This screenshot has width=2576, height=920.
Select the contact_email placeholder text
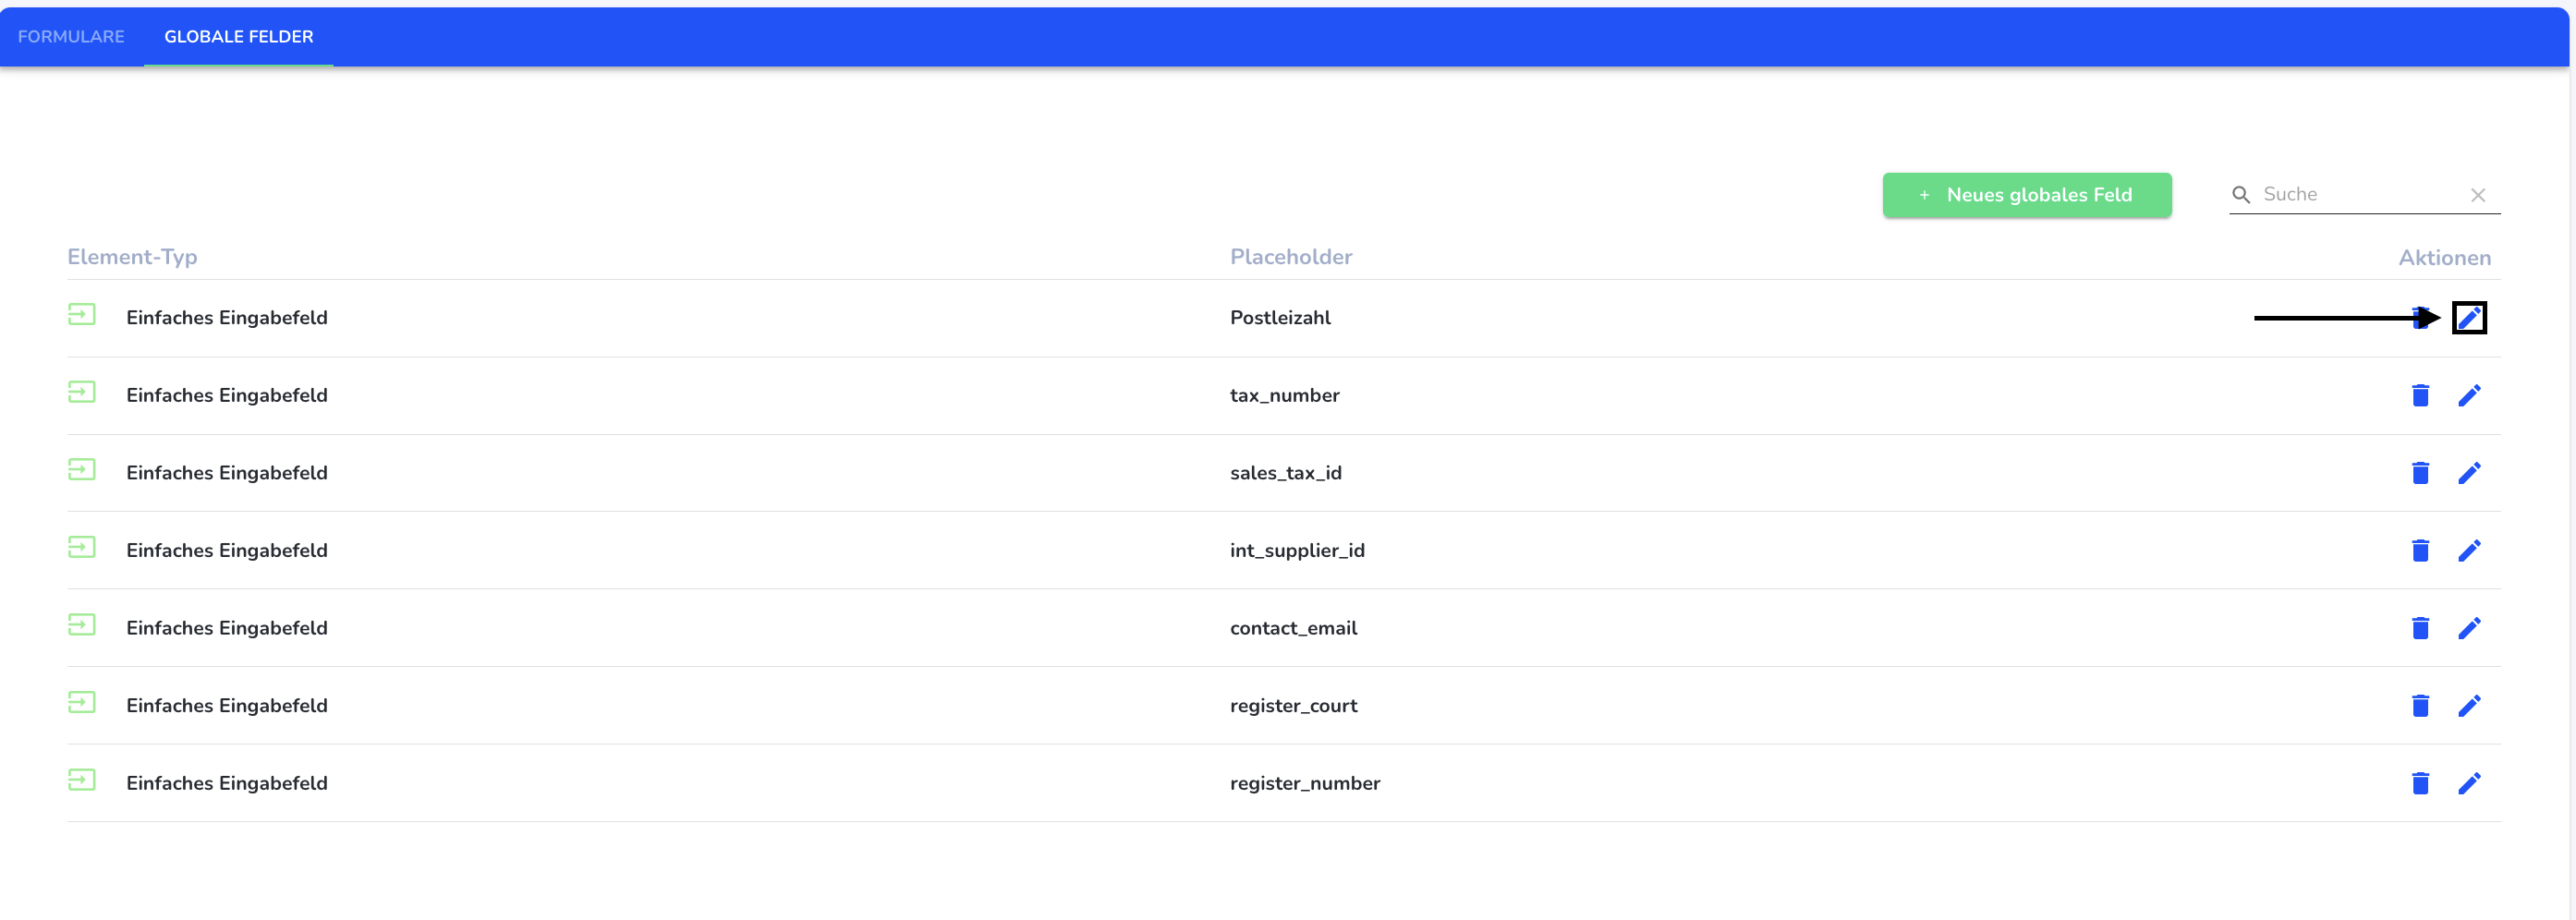click(1293, 628)
